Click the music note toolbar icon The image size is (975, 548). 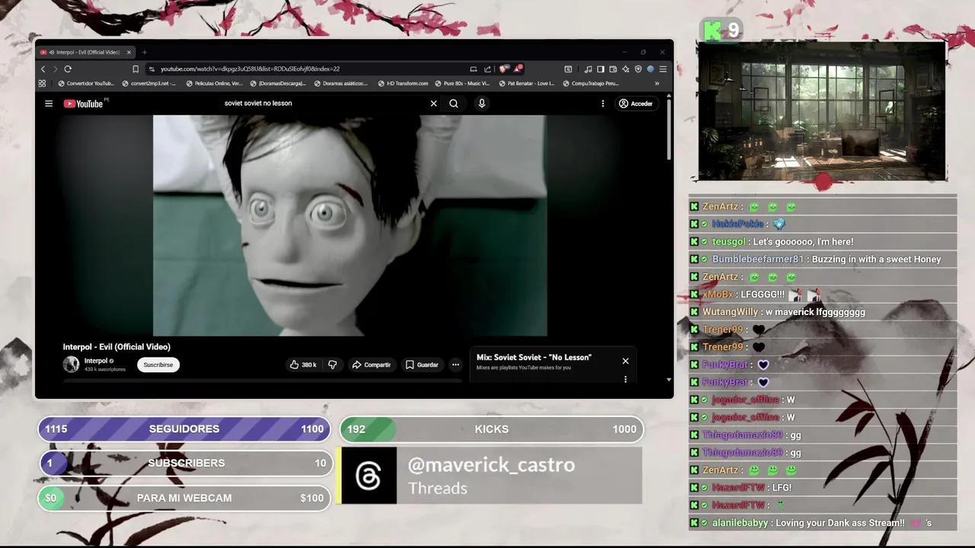(x=588, y=68)
